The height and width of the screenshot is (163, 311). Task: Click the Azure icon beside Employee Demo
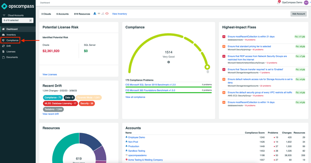click(x=127, y=137)
